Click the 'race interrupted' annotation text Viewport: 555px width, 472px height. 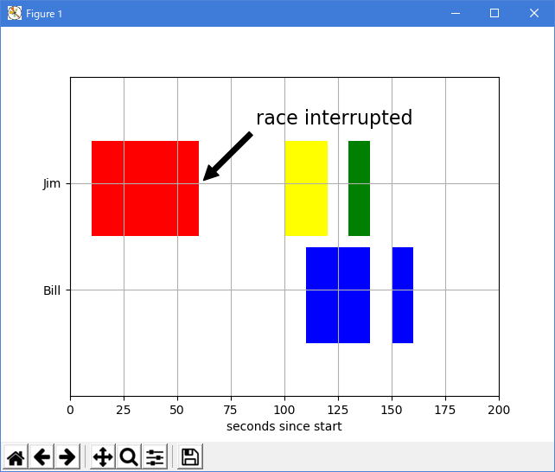(x=335, y=118)
